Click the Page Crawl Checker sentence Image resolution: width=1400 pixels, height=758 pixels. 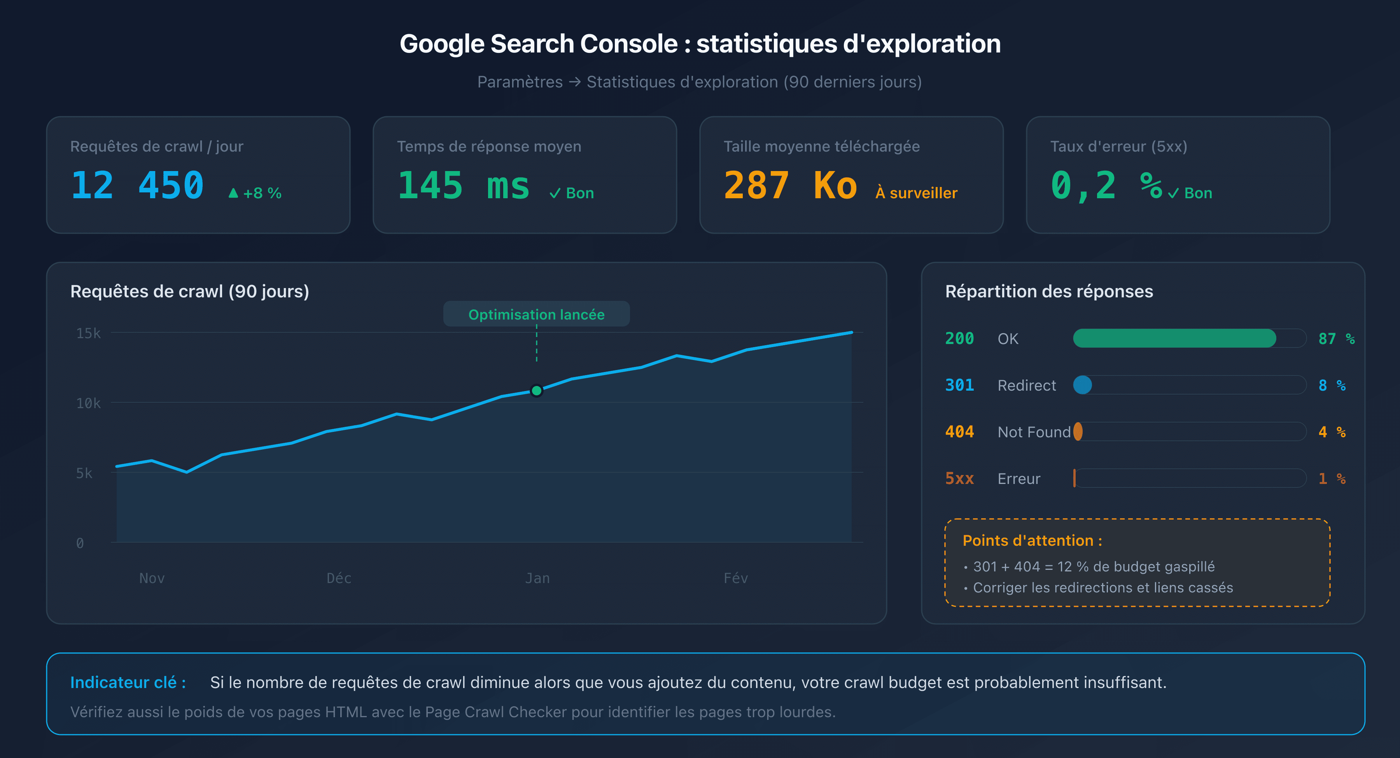coord(453,712)
